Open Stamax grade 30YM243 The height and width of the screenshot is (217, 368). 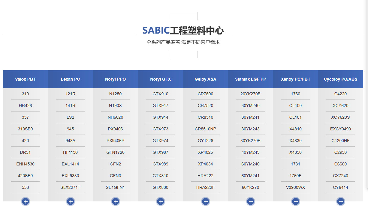click(x=251, y=129)
